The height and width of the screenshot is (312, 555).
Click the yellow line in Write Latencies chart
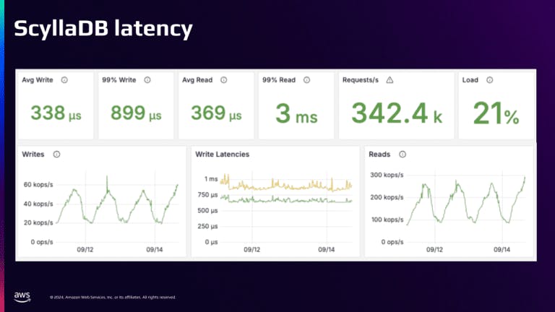point(289,186)
